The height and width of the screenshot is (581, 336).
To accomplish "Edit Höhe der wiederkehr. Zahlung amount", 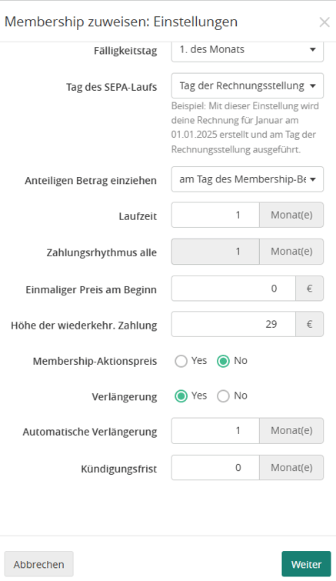I will (x=234, y=324).
